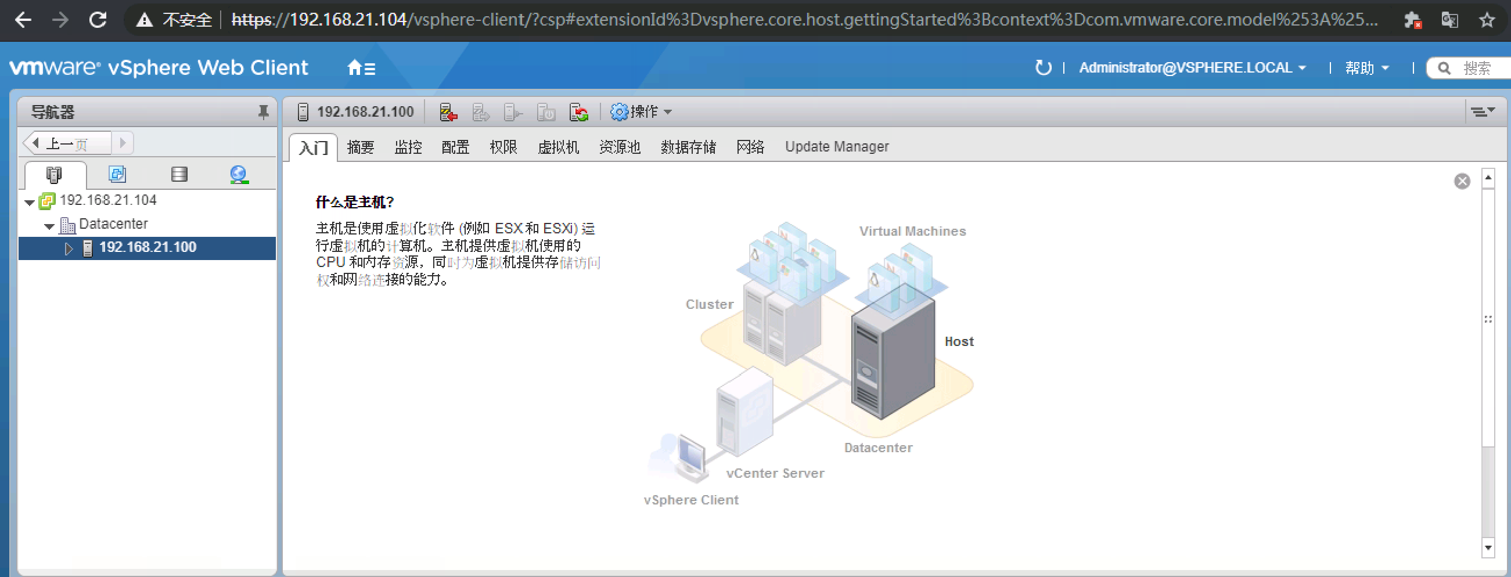Select Hosts and Clusters view tab

[x=54, y=174]
